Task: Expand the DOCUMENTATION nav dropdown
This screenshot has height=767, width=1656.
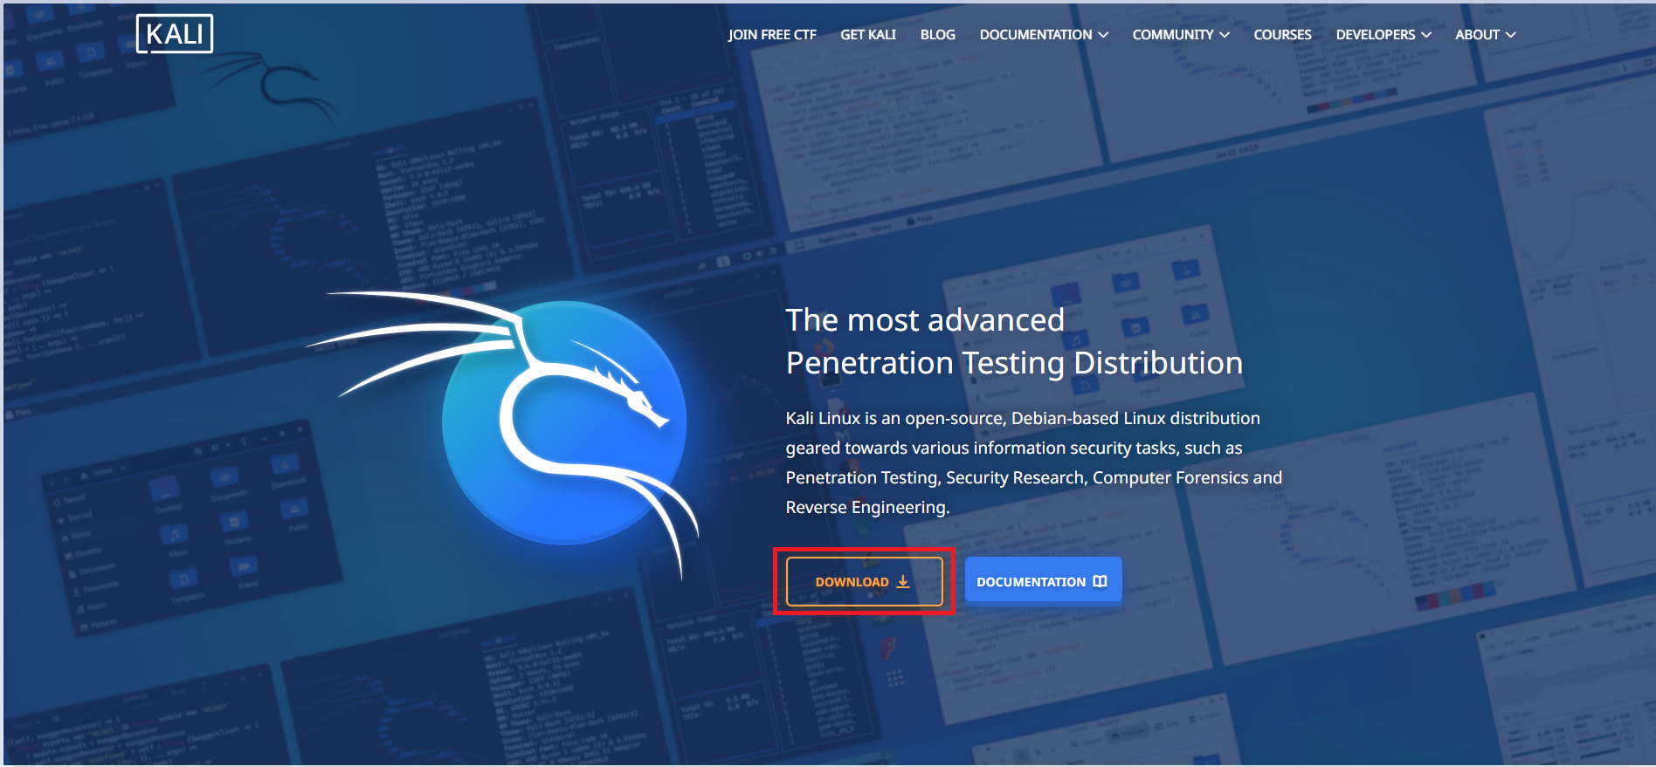Action: click(x=1044, y=35)
